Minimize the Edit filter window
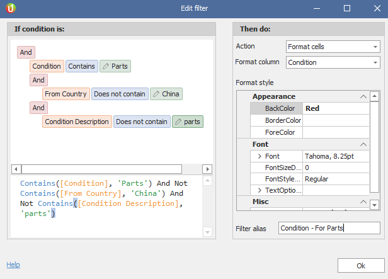Image resolution: width=388 pixels, height=279 pixels. point(317,8)
